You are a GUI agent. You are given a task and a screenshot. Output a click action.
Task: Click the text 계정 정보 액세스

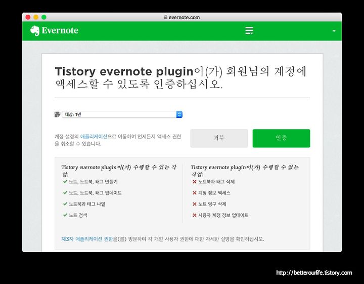point(214,193)
